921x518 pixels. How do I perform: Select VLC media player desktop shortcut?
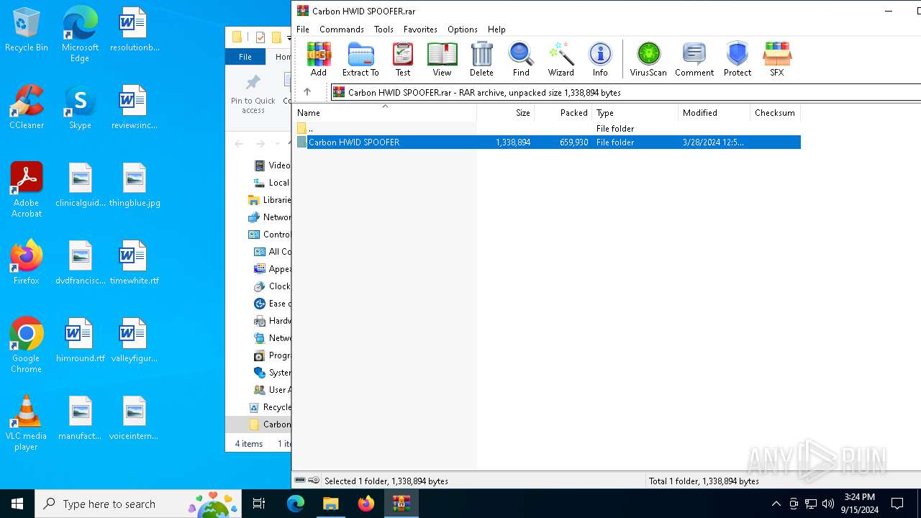click(27, 422)
